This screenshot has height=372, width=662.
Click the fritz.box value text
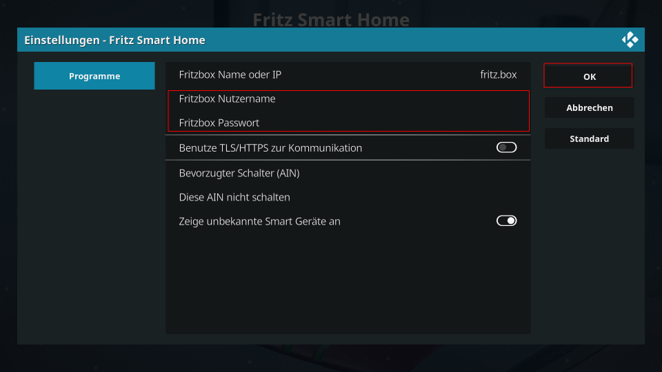tap(498, 74)
